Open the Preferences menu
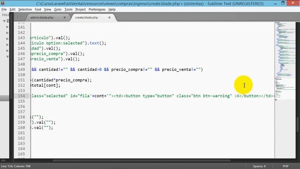The image size is (300, 169). click(97, 9)
